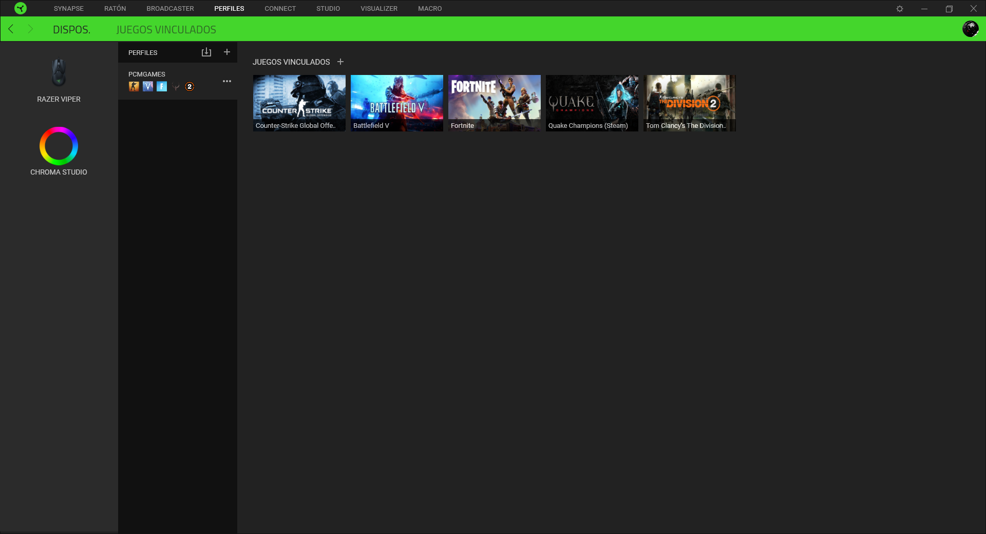Select Counter-Strike Global Offensive game tile
The width and height of the screenshot is (986, 534).
tap(299, 103)
